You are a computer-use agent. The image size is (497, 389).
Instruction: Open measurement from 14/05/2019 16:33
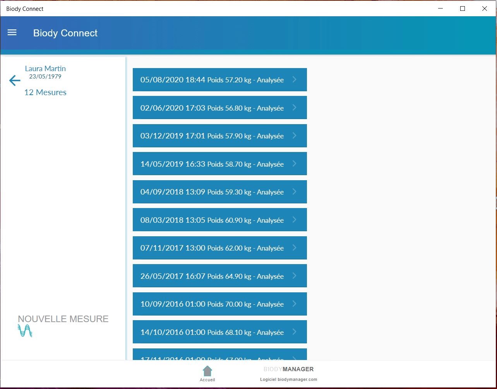tap(219, 164)
